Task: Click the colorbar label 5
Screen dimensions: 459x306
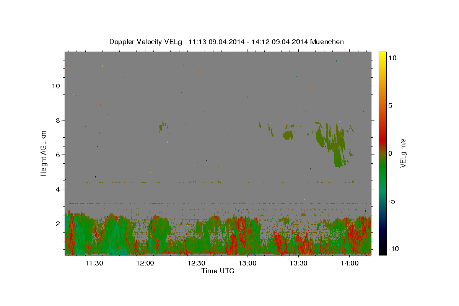Action: point(390,106)
